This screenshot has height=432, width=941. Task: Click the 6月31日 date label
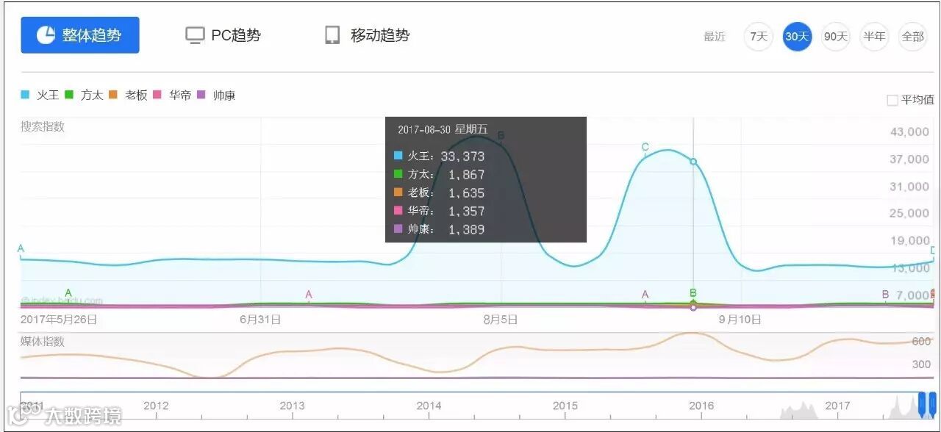tap(260, 320)
